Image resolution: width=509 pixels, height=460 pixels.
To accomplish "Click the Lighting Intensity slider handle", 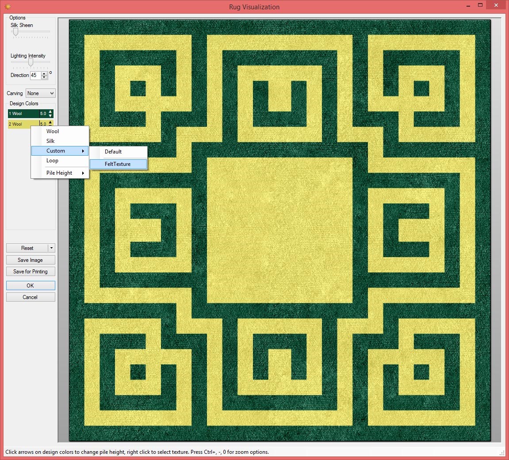I will 31,62.
